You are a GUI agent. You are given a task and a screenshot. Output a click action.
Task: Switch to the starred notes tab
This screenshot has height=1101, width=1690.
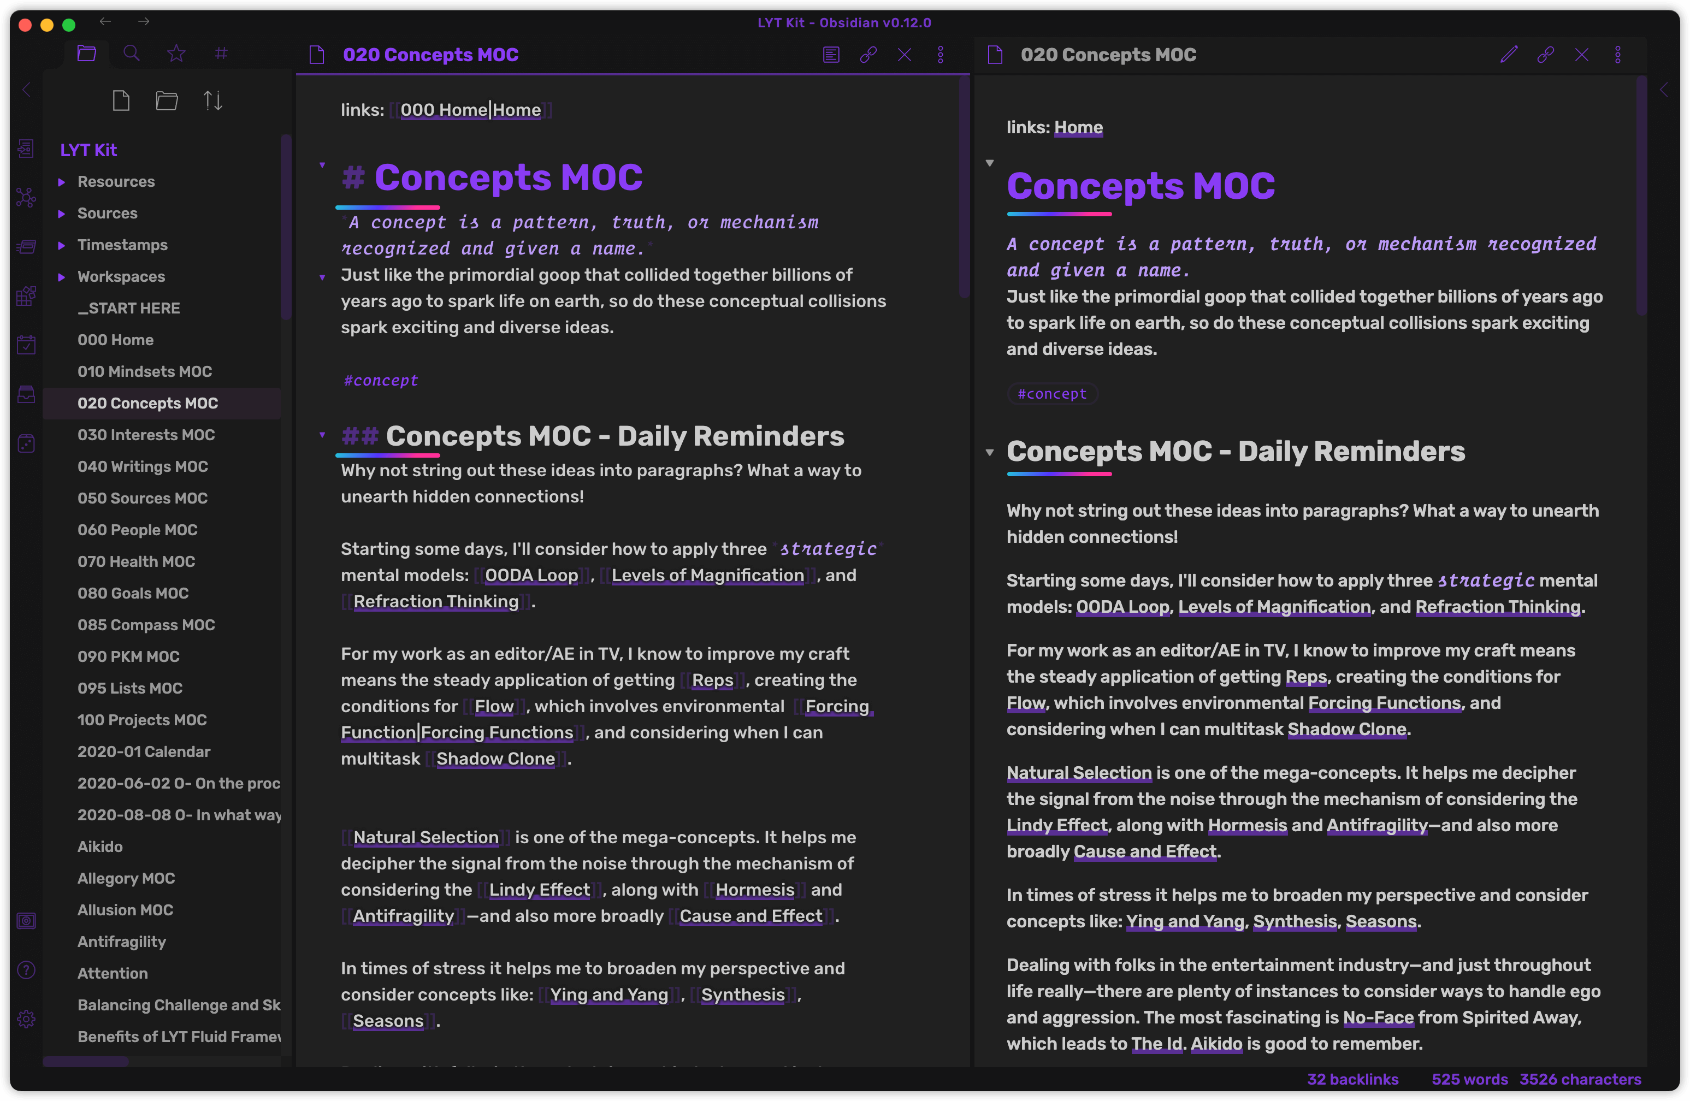pyautogui.click(x=176, y=54)
